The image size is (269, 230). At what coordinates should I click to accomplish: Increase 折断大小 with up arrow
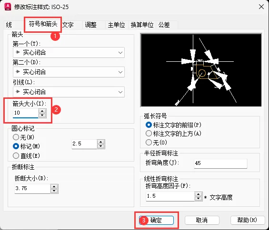point(54,187)
